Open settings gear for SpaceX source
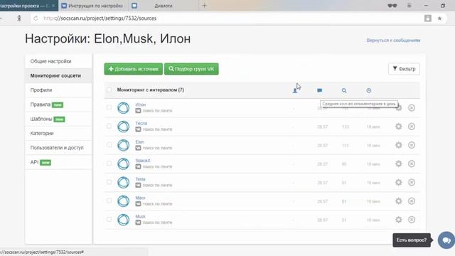 tap(398, 164)
